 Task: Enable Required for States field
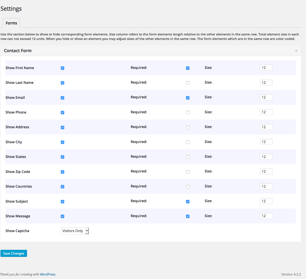tap(188, 157)
